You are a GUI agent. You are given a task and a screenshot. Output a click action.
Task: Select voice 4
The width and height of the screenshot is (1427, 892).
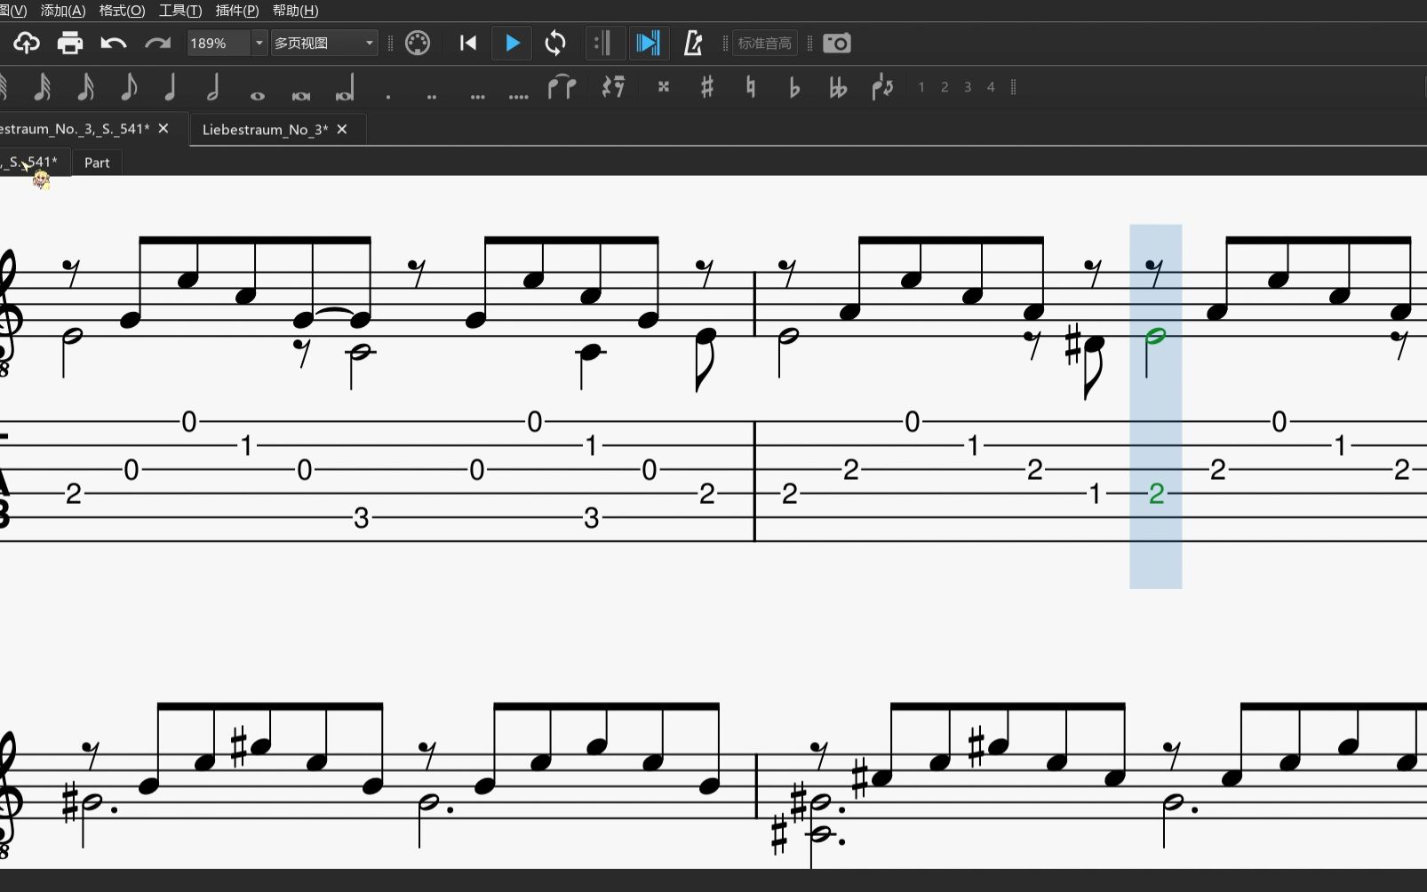(991, 87)
